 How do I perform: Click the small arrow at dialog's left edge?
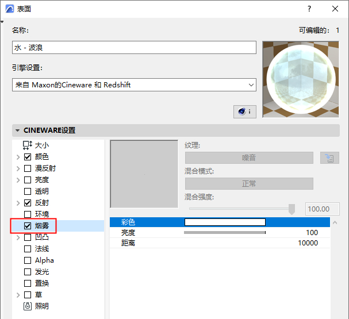[2, 22]
